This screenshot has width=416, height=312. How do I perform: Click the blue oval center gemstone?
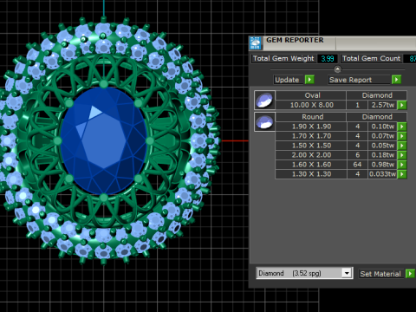click(104, 141)
